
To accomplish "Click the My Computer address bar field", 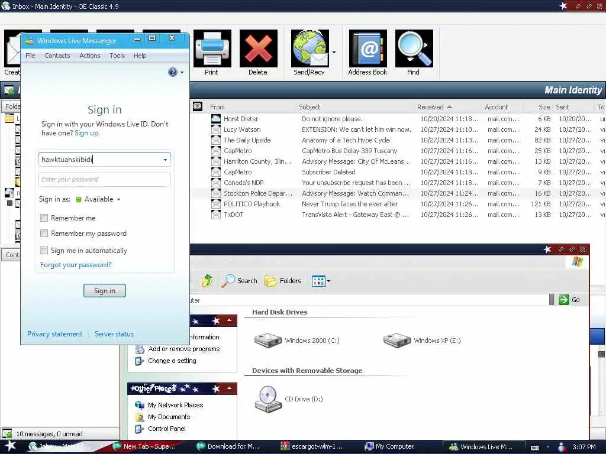I will pyautogui.click(x=369, y=300).
